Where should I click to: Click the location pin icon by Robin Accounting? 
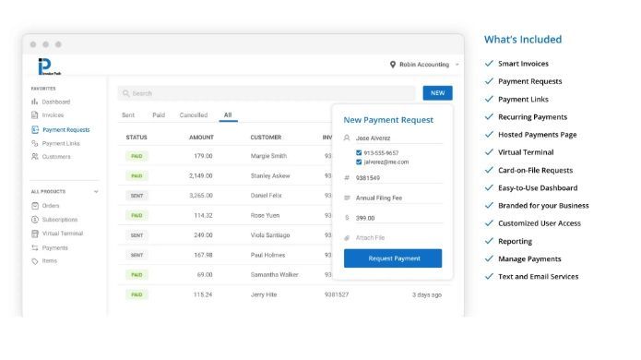pyautogui.click(x=393, y=65)
